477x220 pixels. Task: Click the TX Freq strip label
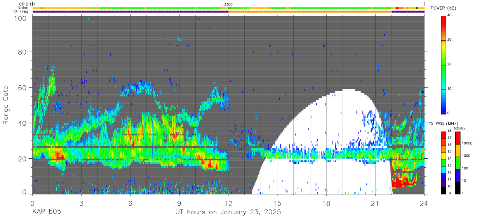(21, 12)
